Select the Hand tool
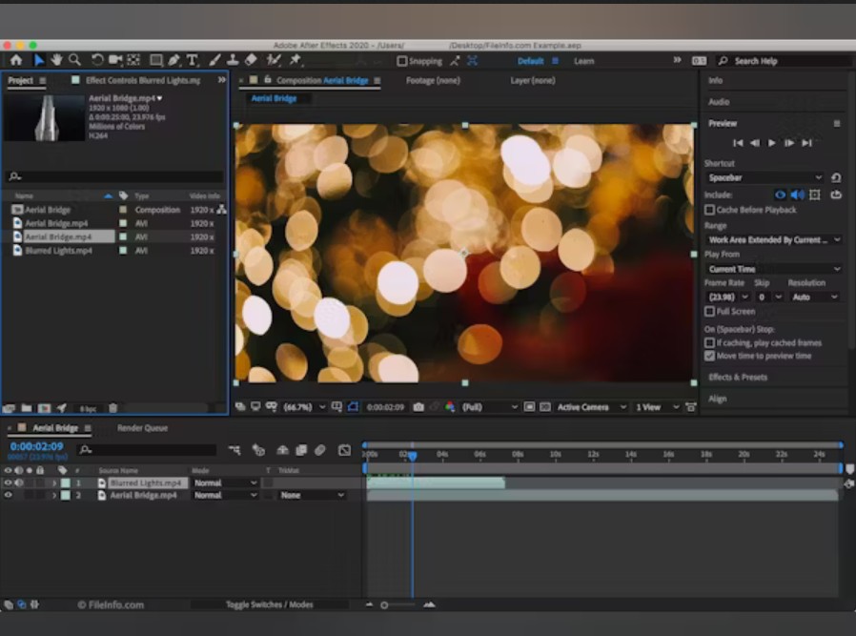 point(57,60)
